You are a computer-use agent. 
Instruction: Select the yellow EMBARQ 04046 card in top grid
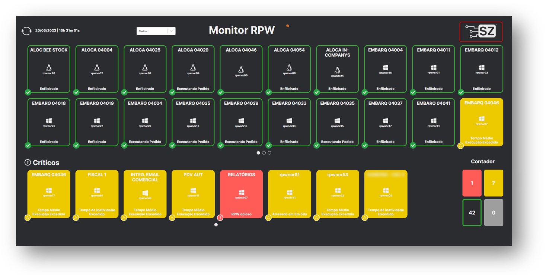coord(481,122)
